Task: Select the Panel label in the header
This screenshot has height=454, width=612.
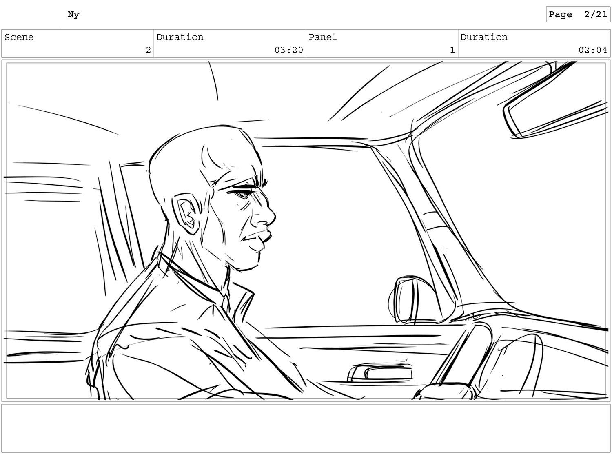Action: point(323,37)
